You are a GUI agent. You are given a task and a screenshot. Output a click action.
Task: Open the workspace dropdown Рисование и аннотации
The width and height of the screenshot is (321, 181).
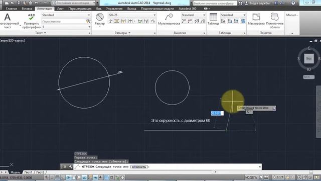tap(74, 3)
